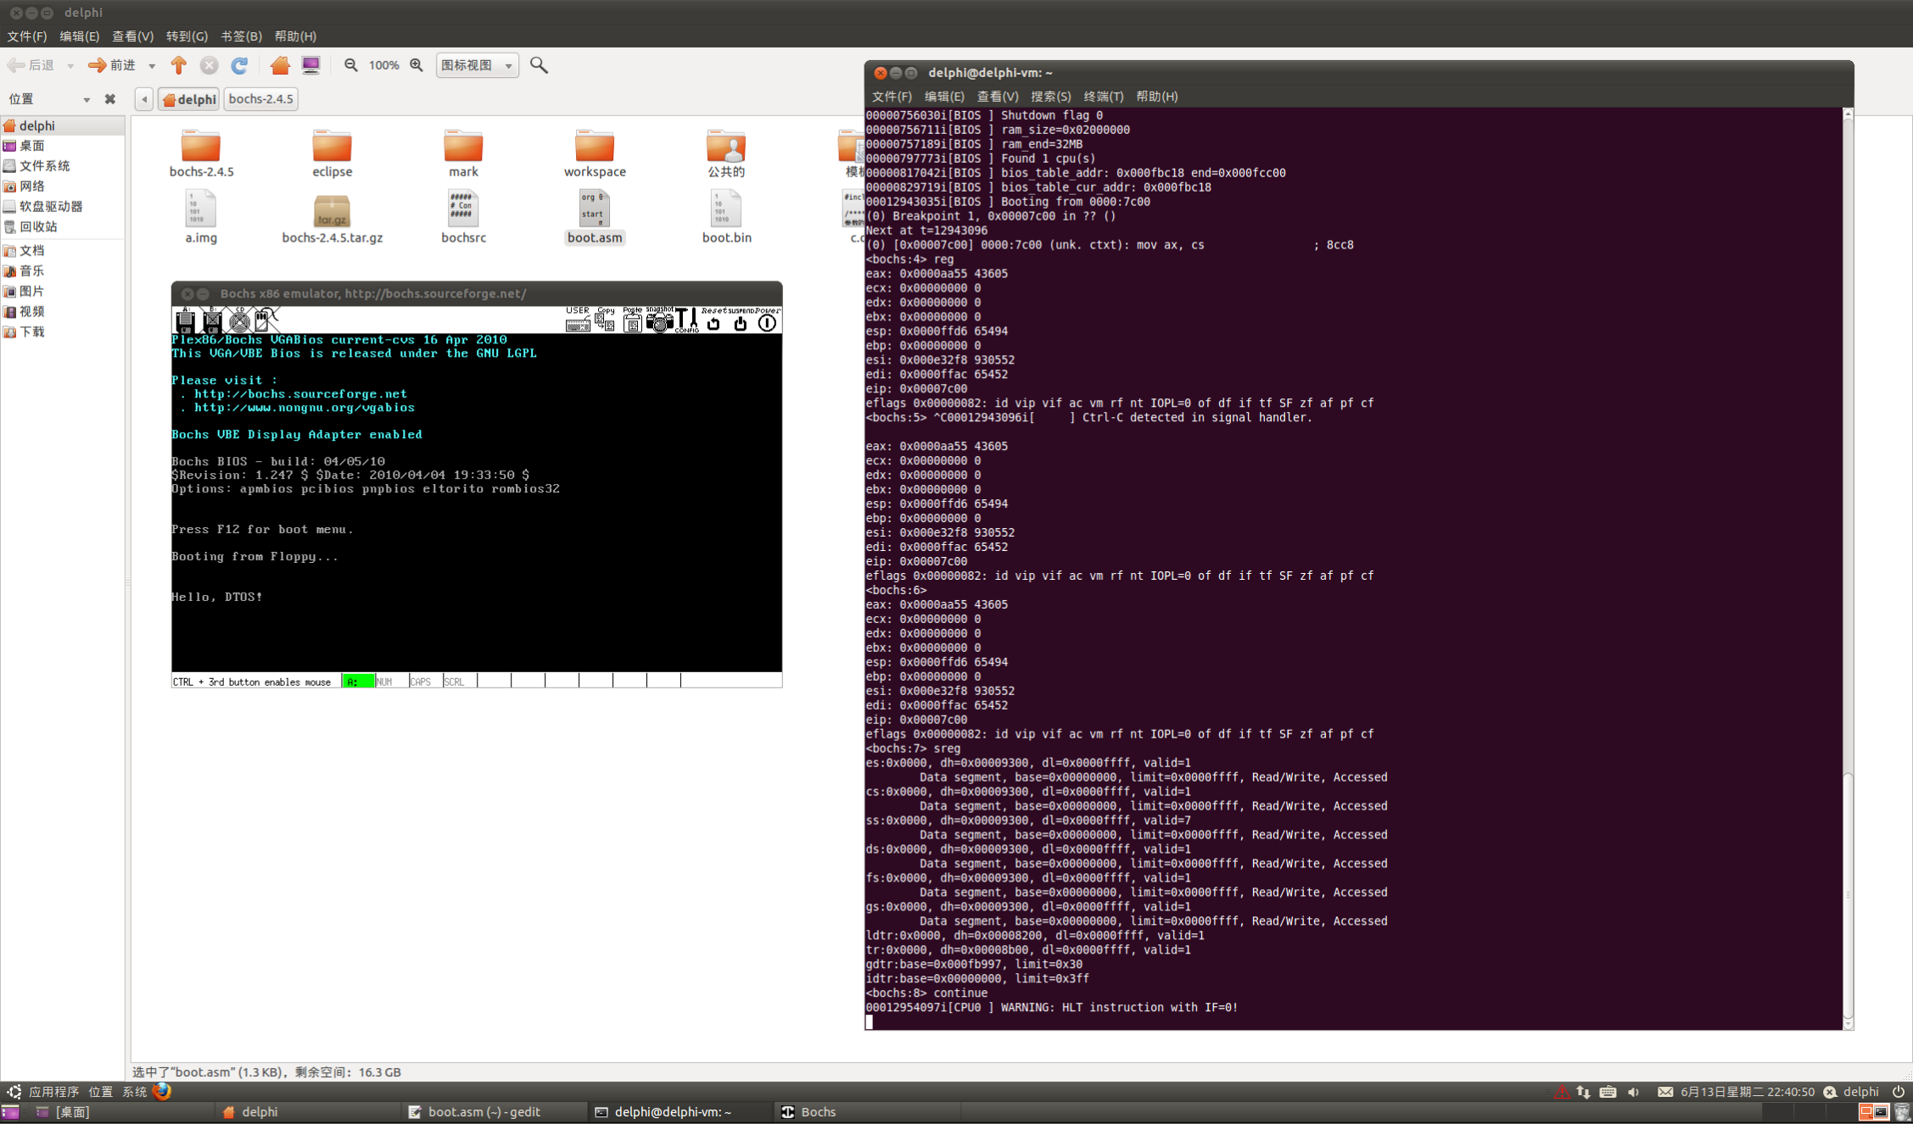
Task: Take a Bochs snapshot with camera icon
Action: point(659,321)
